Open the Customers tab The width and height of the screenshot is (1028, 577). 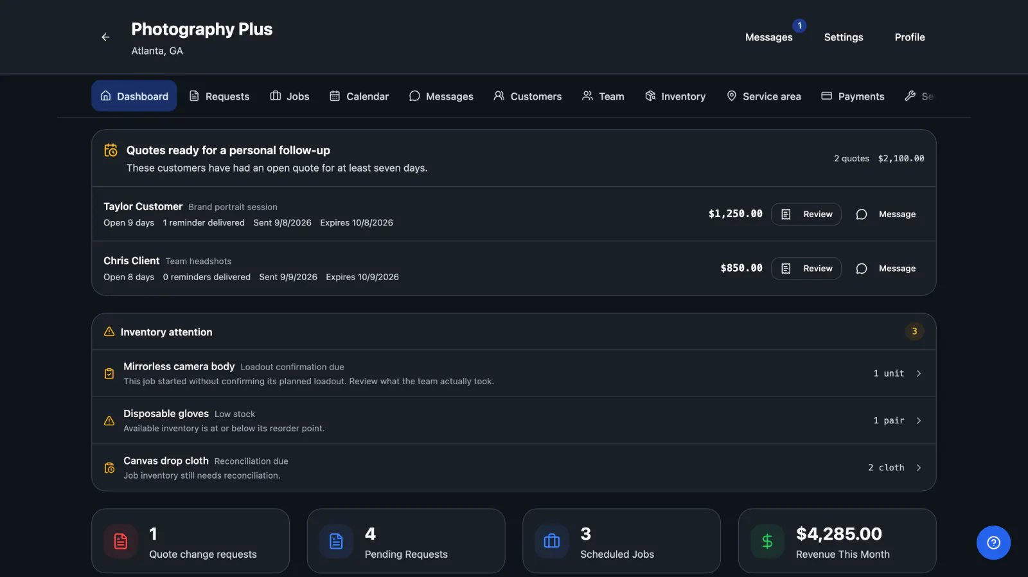pyautogui.click(x=527, y=96)
